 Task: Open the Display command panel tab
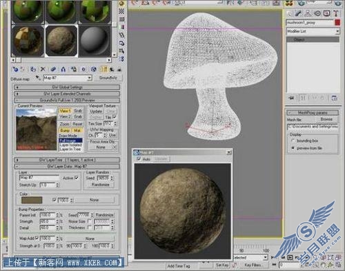point(326,13)
